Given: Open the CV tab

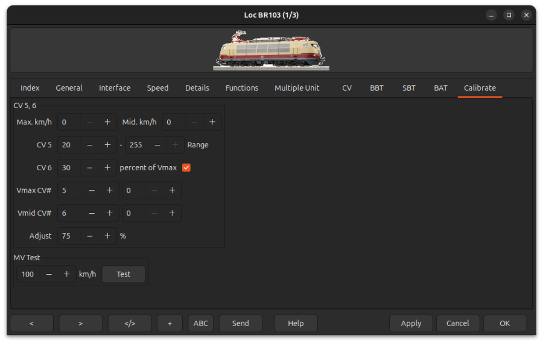Looking at the screenshot, I should pyautogui.click(x=347, y=88).
